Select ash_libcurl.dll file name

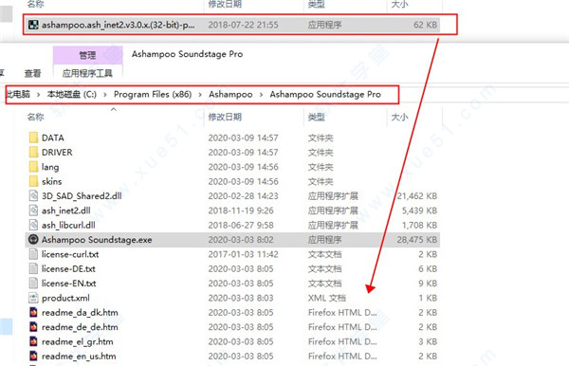click(x=68, y=226)
